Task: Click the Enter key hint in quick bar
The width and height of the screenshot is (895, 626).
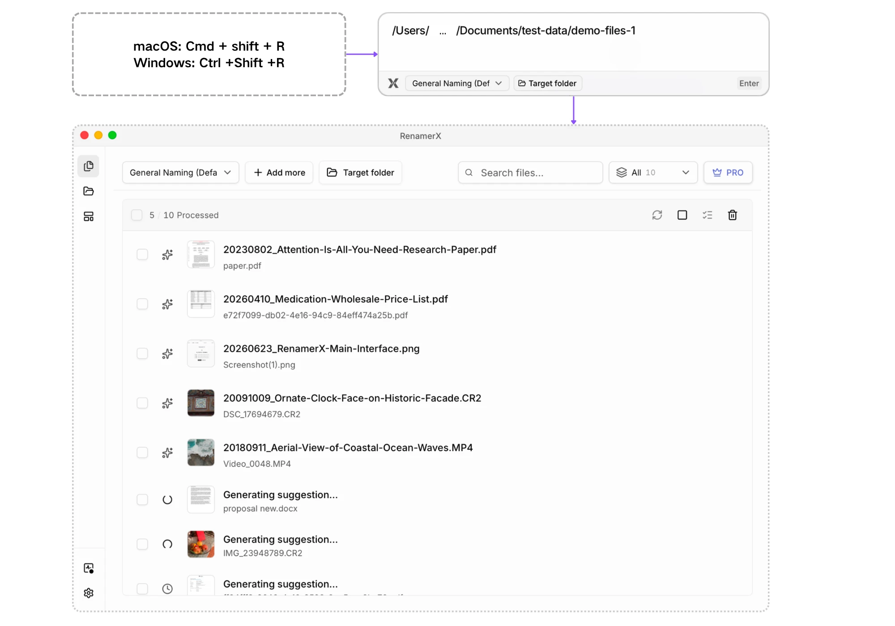Action: [749, 83]
